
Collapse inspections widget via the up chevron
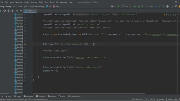178,15
